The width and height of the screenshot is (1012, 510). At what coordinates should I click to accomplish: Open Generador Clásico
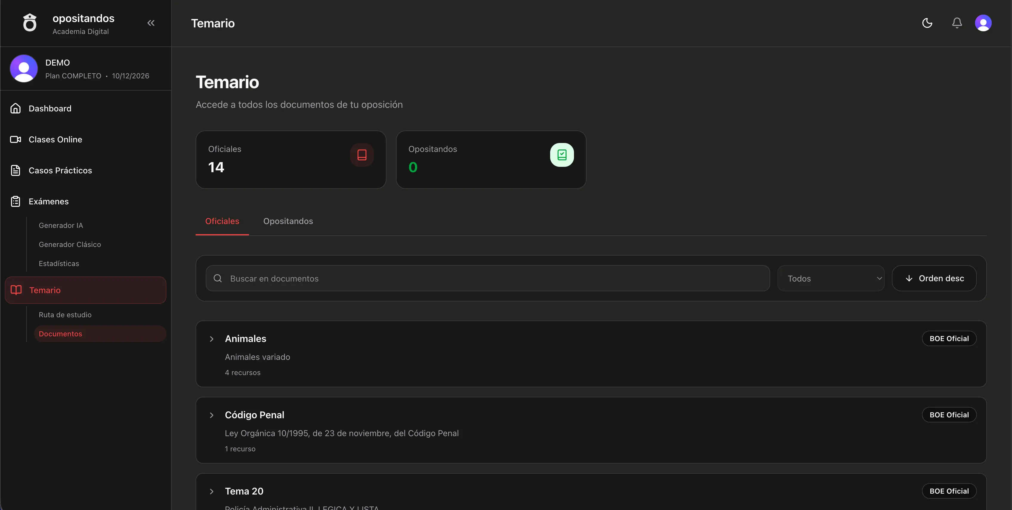(70, 245)
